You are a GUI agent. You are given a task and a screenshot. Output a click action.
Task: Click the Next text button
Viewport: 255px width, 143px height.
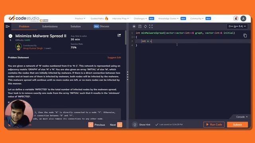[113, 125]
